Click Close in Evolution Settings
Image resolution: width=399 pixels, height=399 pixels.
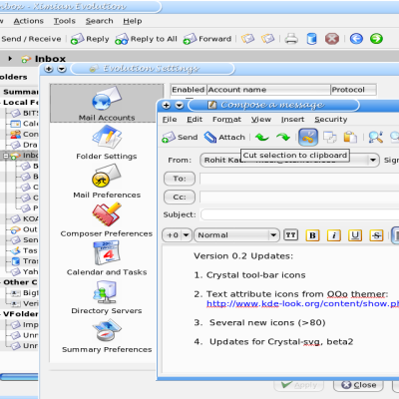358,385
